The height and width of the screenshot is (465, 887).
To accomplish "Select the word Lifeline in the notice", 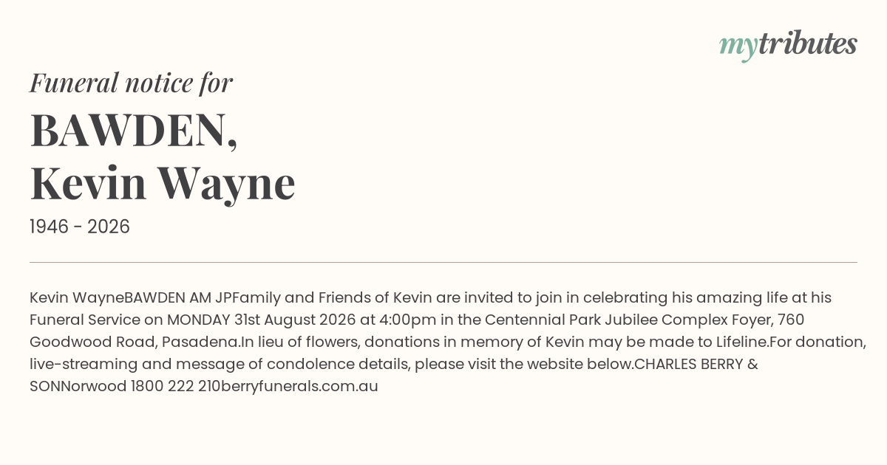I will [x=741, y=342].
